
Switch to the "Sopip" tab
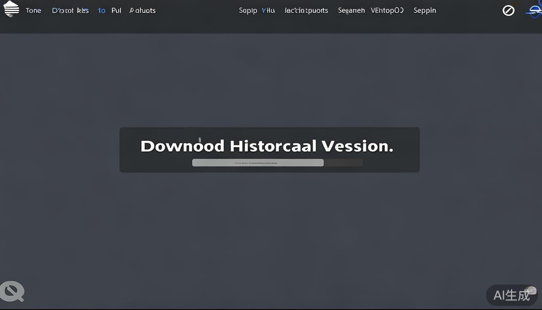pyautogui.click(x=248, y=10)
